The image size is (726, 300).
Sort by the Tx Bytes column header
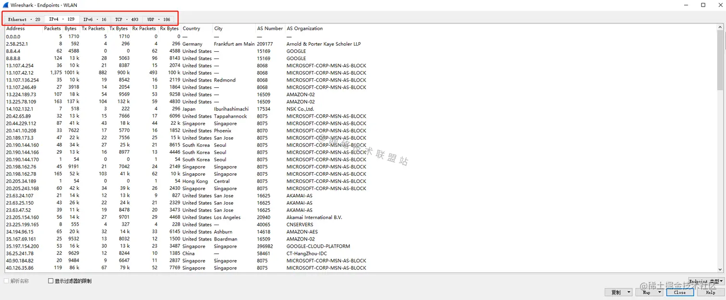(119, 28)
